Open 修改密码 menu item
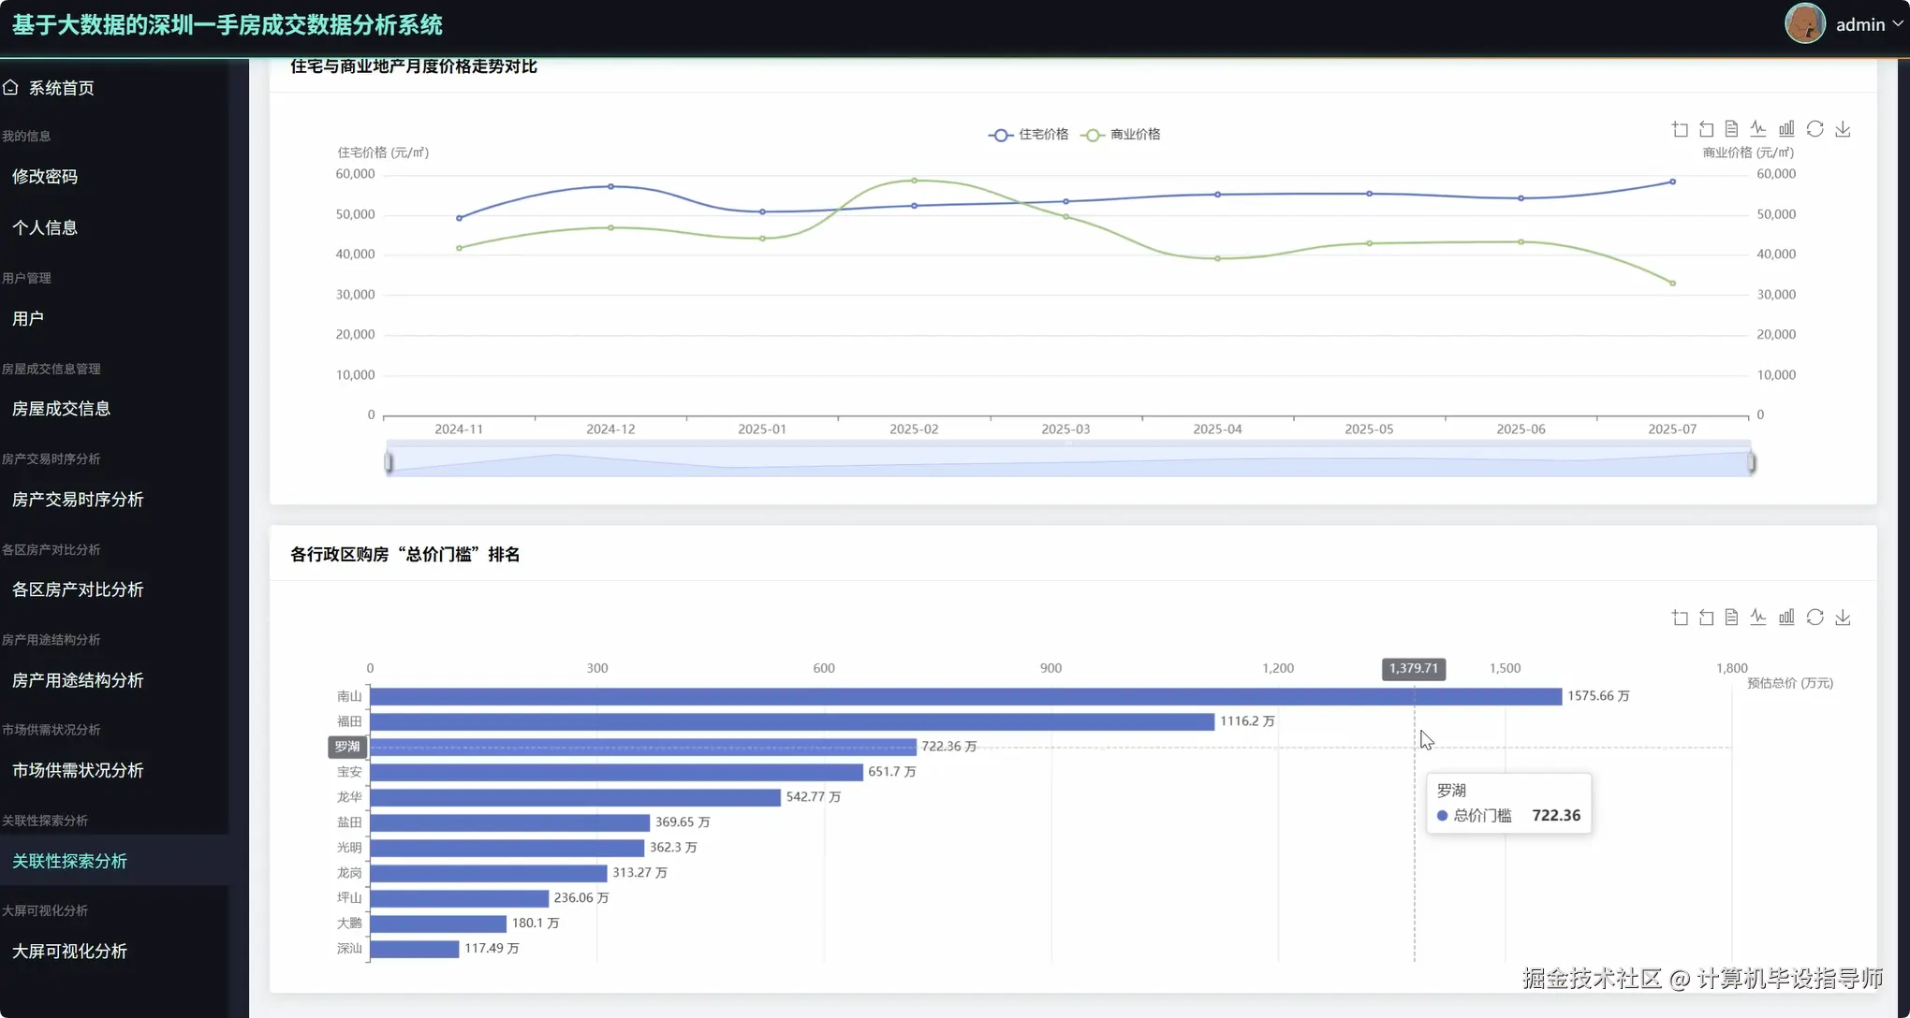Image resolution: width=1910 pixels, height=1018 pixels. 45,177
